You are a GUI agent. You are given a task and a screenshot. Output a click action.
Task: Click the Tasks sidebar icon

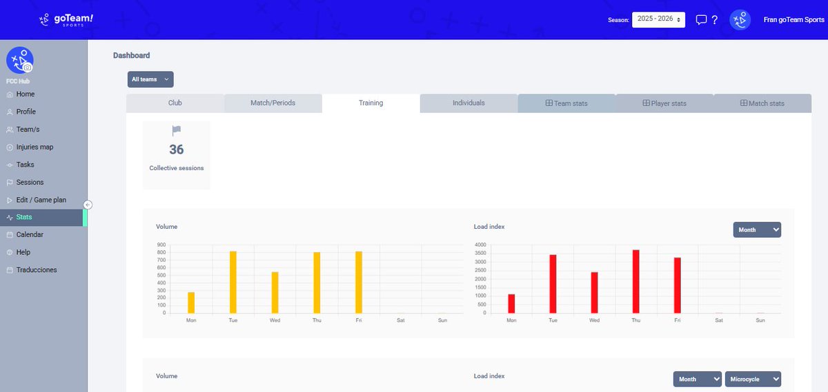tap(9, 165)
